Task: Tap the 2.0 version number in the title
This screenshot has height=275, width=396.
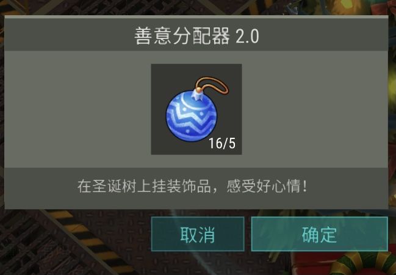Action: [x=247, y=37]
